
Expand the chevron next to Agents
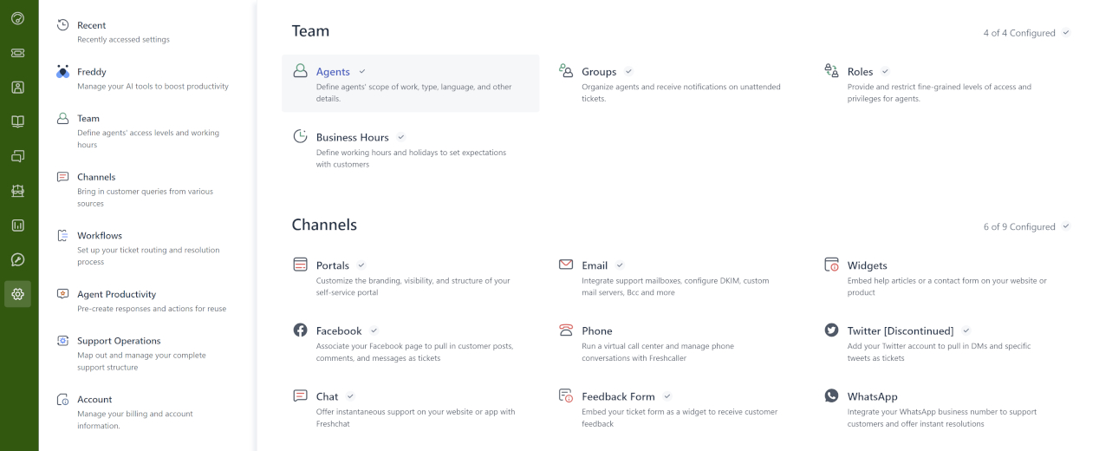(362, 72)
